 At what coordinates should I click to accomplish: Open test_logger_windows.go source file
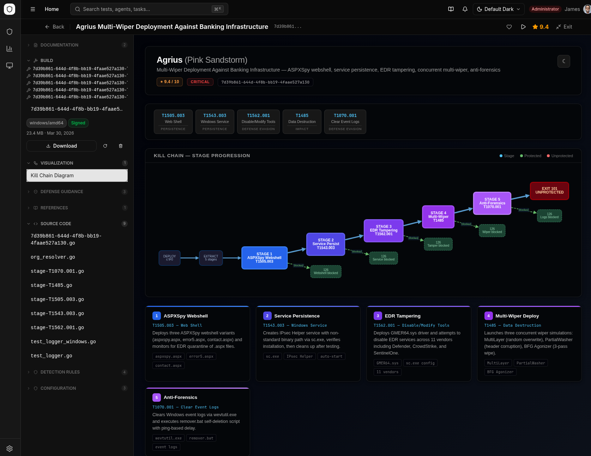point(77,342)
